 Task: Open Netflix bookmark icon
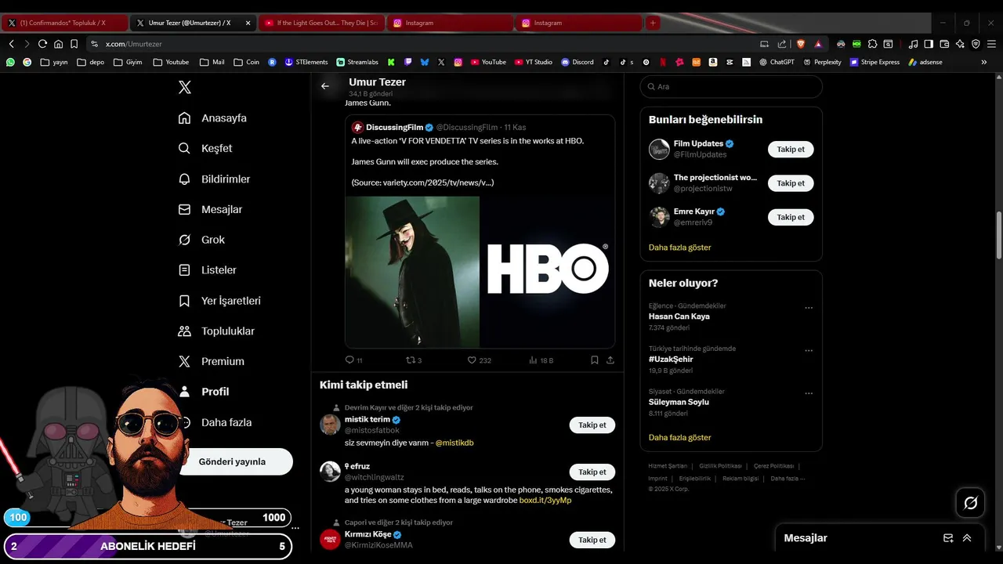pyautogui.click(x=663, y=62)
